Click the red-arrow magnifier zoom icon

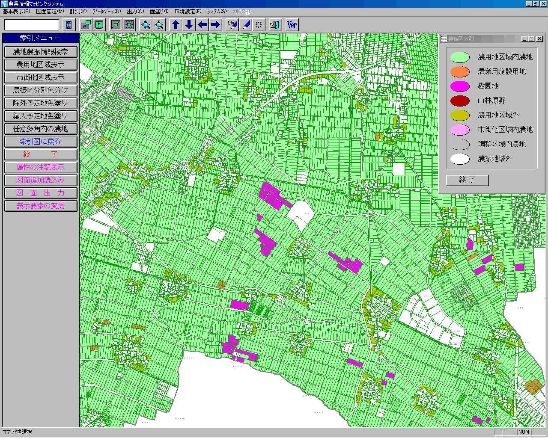click(159, 25)
